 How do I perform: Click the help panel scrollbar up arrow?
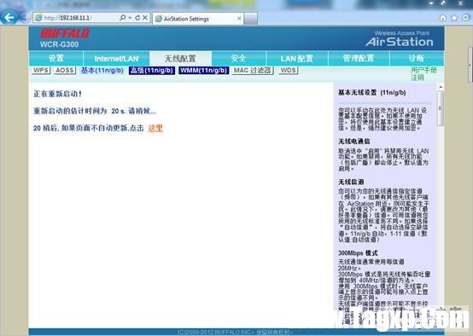tap(441, 87)
